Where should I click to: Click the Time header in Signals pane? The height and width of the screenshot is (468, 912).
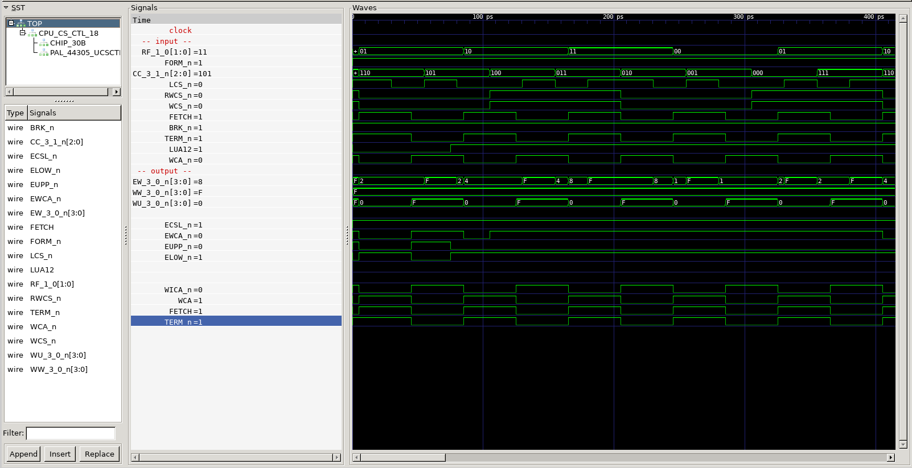(x=236, y=20)
